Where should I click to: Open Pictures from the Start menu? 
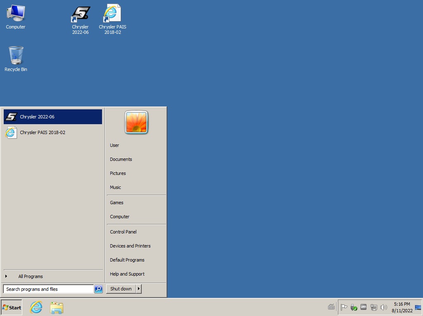(118, 173)
